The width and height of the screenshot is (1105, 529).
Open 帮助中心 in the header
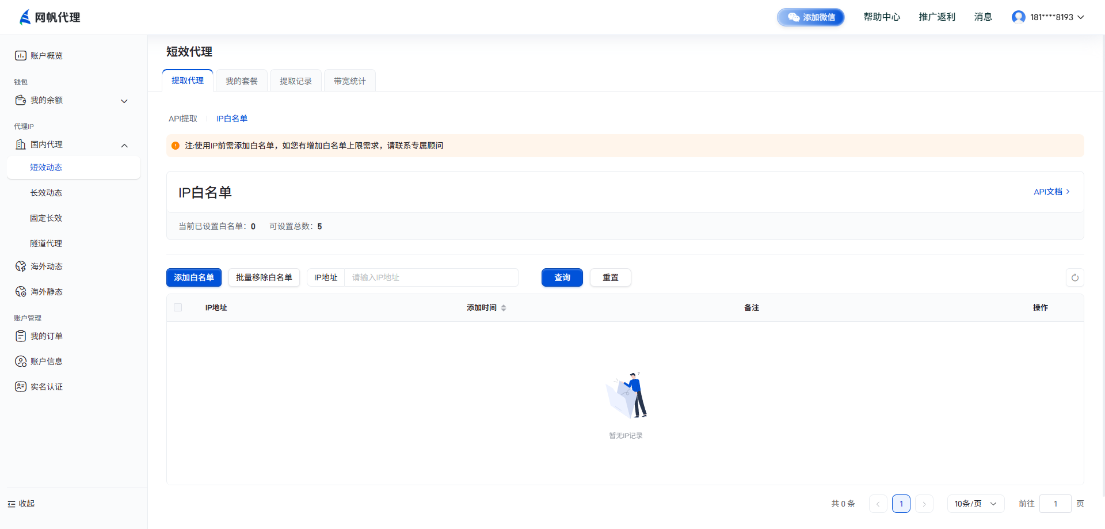[x=882, y=17]
